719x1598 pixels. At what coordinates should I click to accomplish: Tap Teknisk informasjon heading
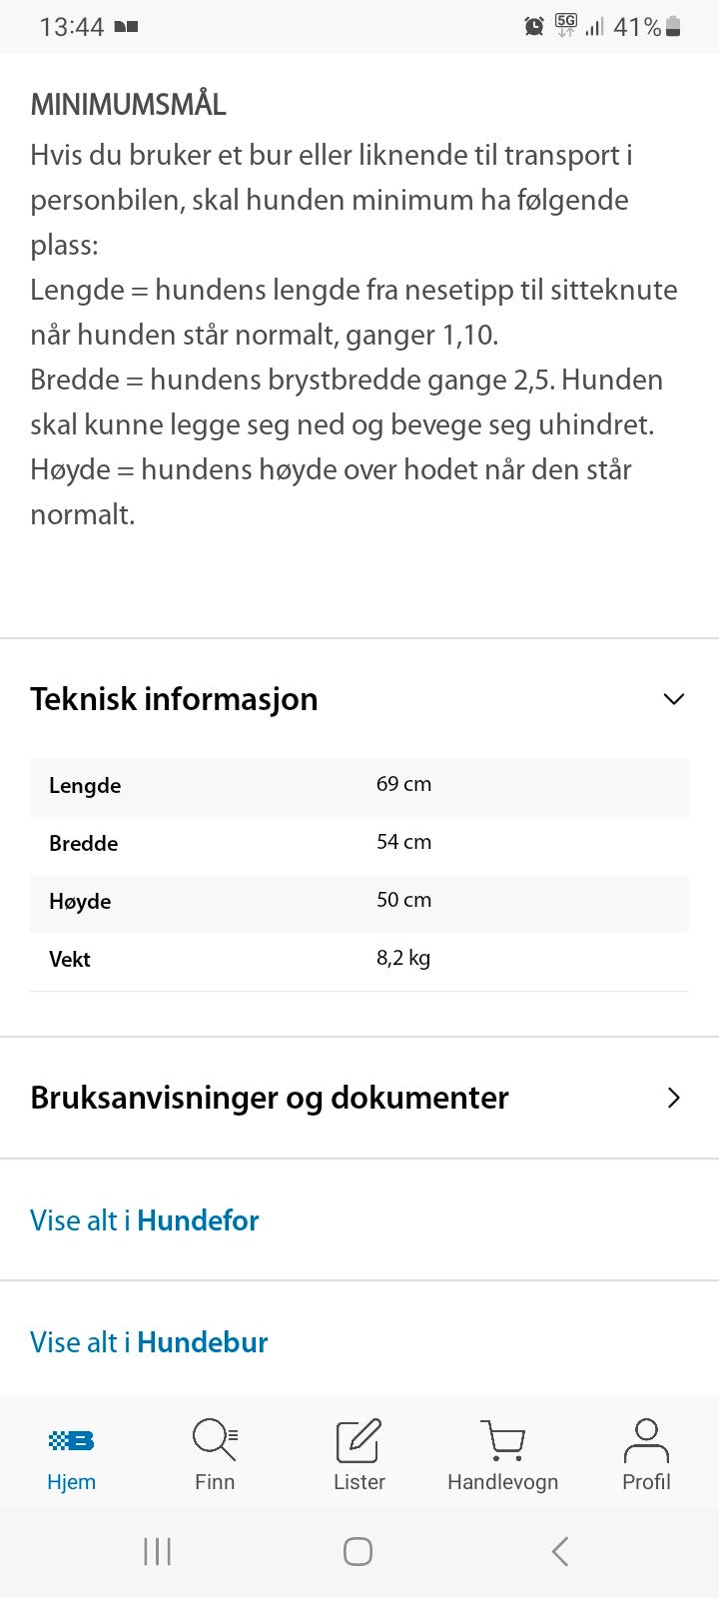tap(174, 699)
